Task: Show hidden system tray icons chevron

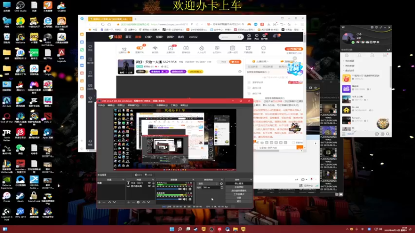Action: point(347,229)
